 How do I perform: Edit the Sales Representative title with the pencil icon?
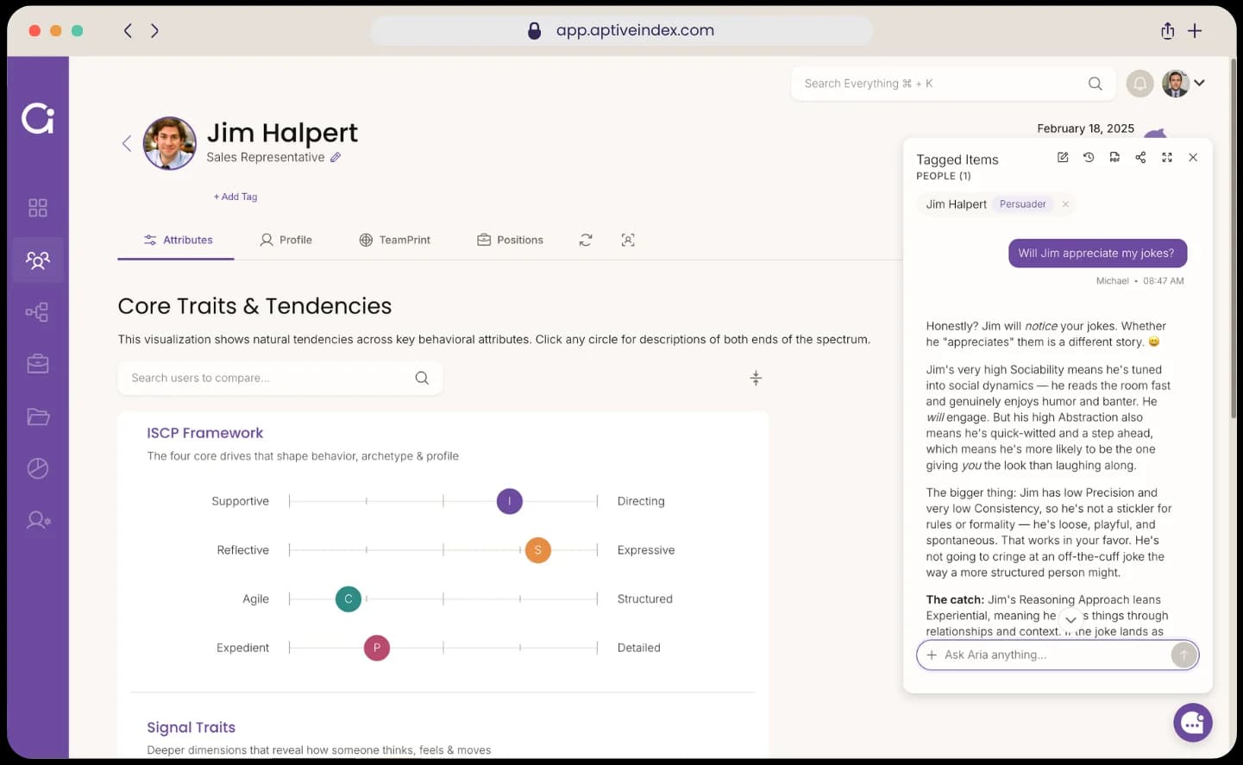tap(336, 157)
